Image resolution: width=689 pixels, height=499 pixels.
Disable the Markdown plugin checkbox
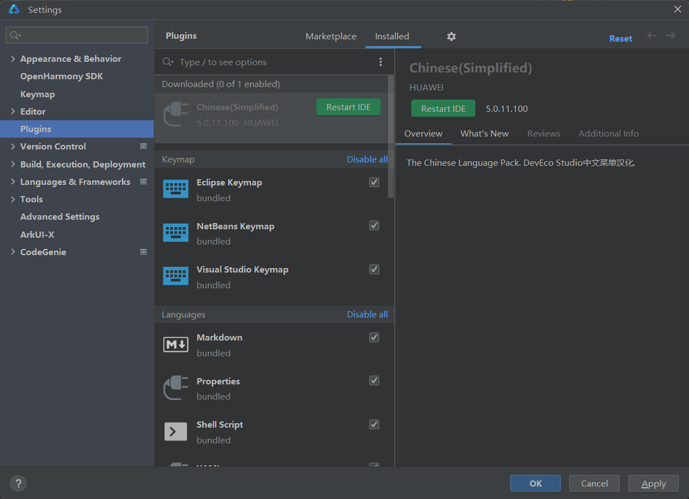click(x=374, y=337)
